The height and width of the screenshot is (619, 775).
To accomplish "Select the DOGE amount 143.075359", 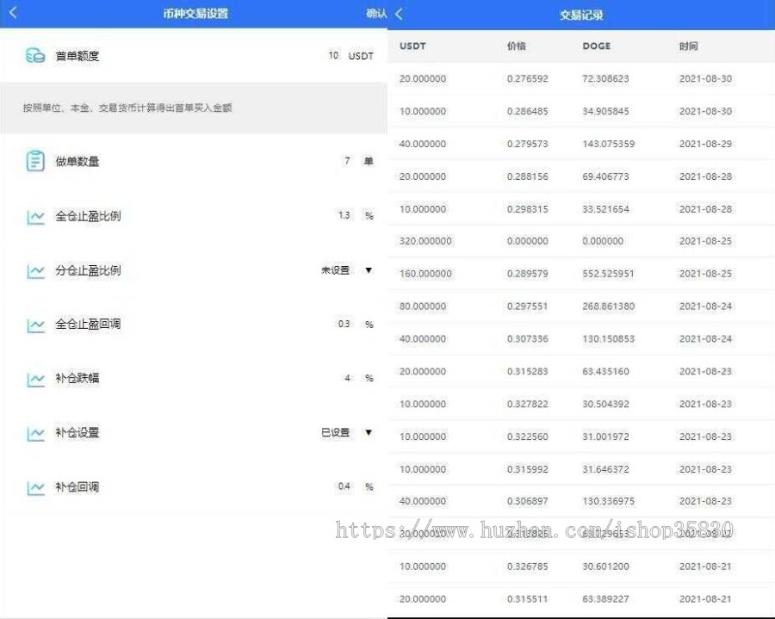I will coord(609,144).
